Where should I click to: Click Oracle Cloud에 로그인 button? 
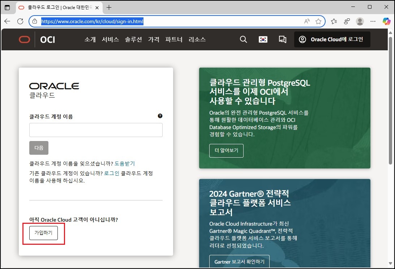pyautogui.click(x=332, y=39)
